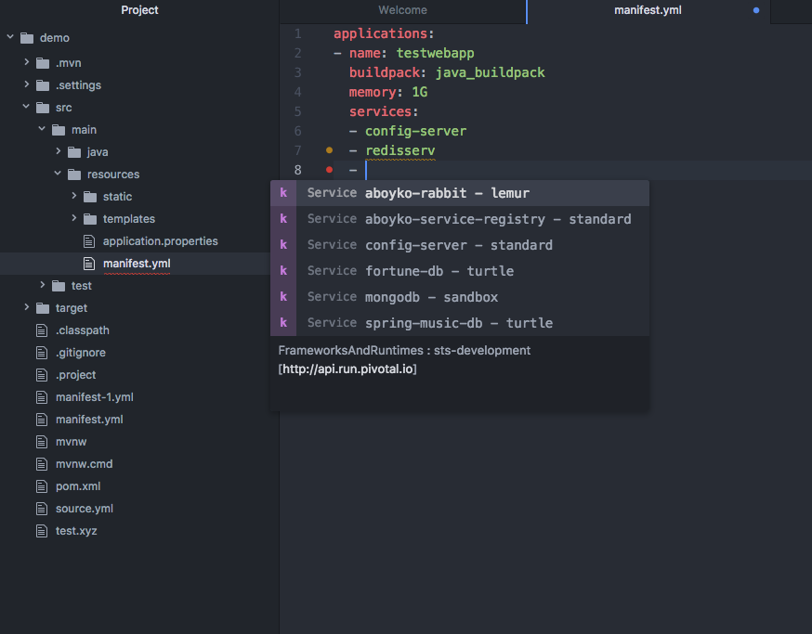Click the k icon beside mongodb suggestion
Screen dimensions: 812x634
point(283,296)
